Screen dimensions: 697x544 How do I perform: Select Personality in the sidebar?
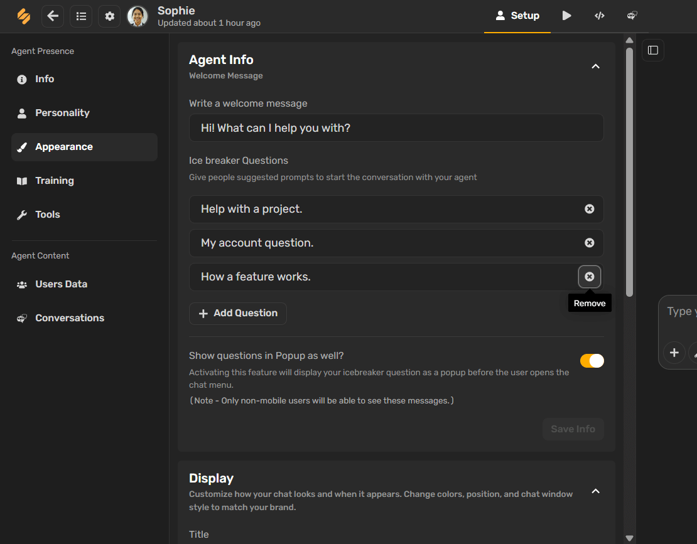coord(85,113)
